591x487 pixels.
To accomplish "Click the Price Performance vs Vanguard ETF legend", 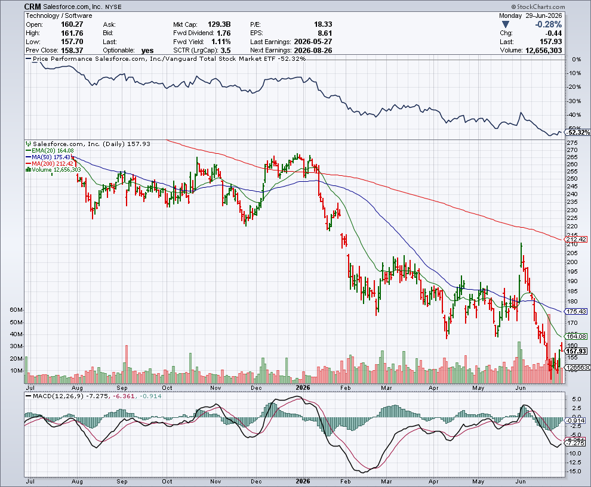I will pos(166,58).
